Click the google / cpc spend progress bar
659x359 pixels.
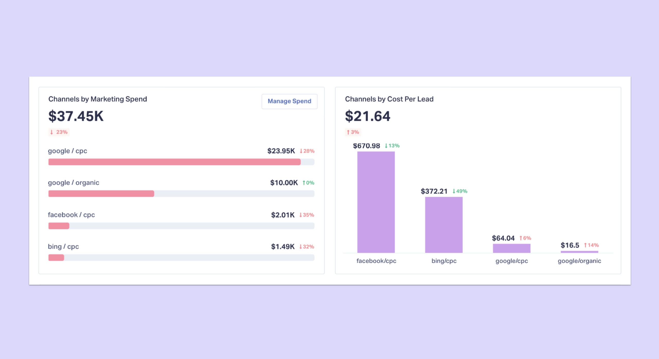pyautogui.click(x=181, y=162)
